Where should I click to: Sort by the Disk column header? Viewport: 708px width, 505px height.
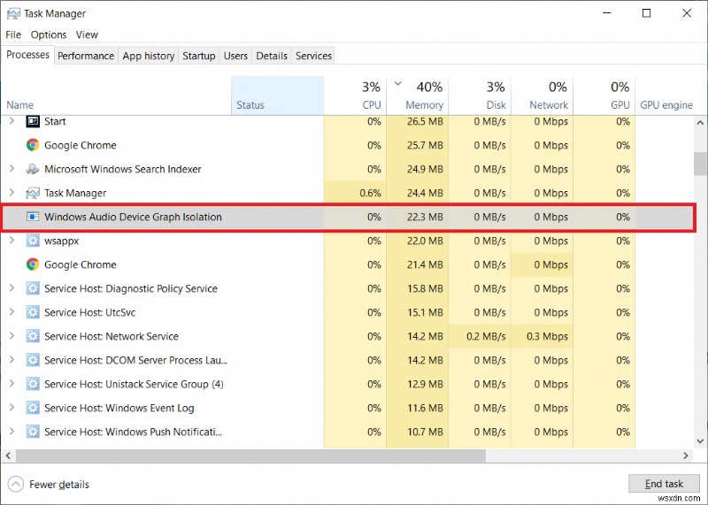click(480, 96)
